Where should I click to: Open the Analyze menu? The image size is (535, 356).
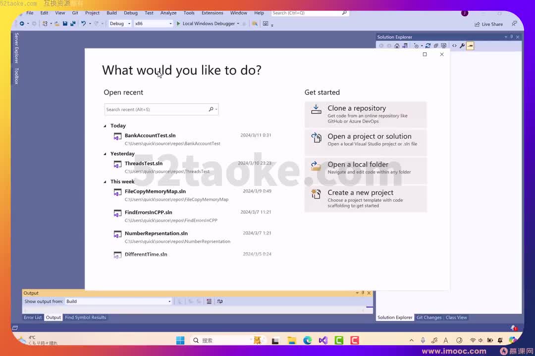coord(168,13)
